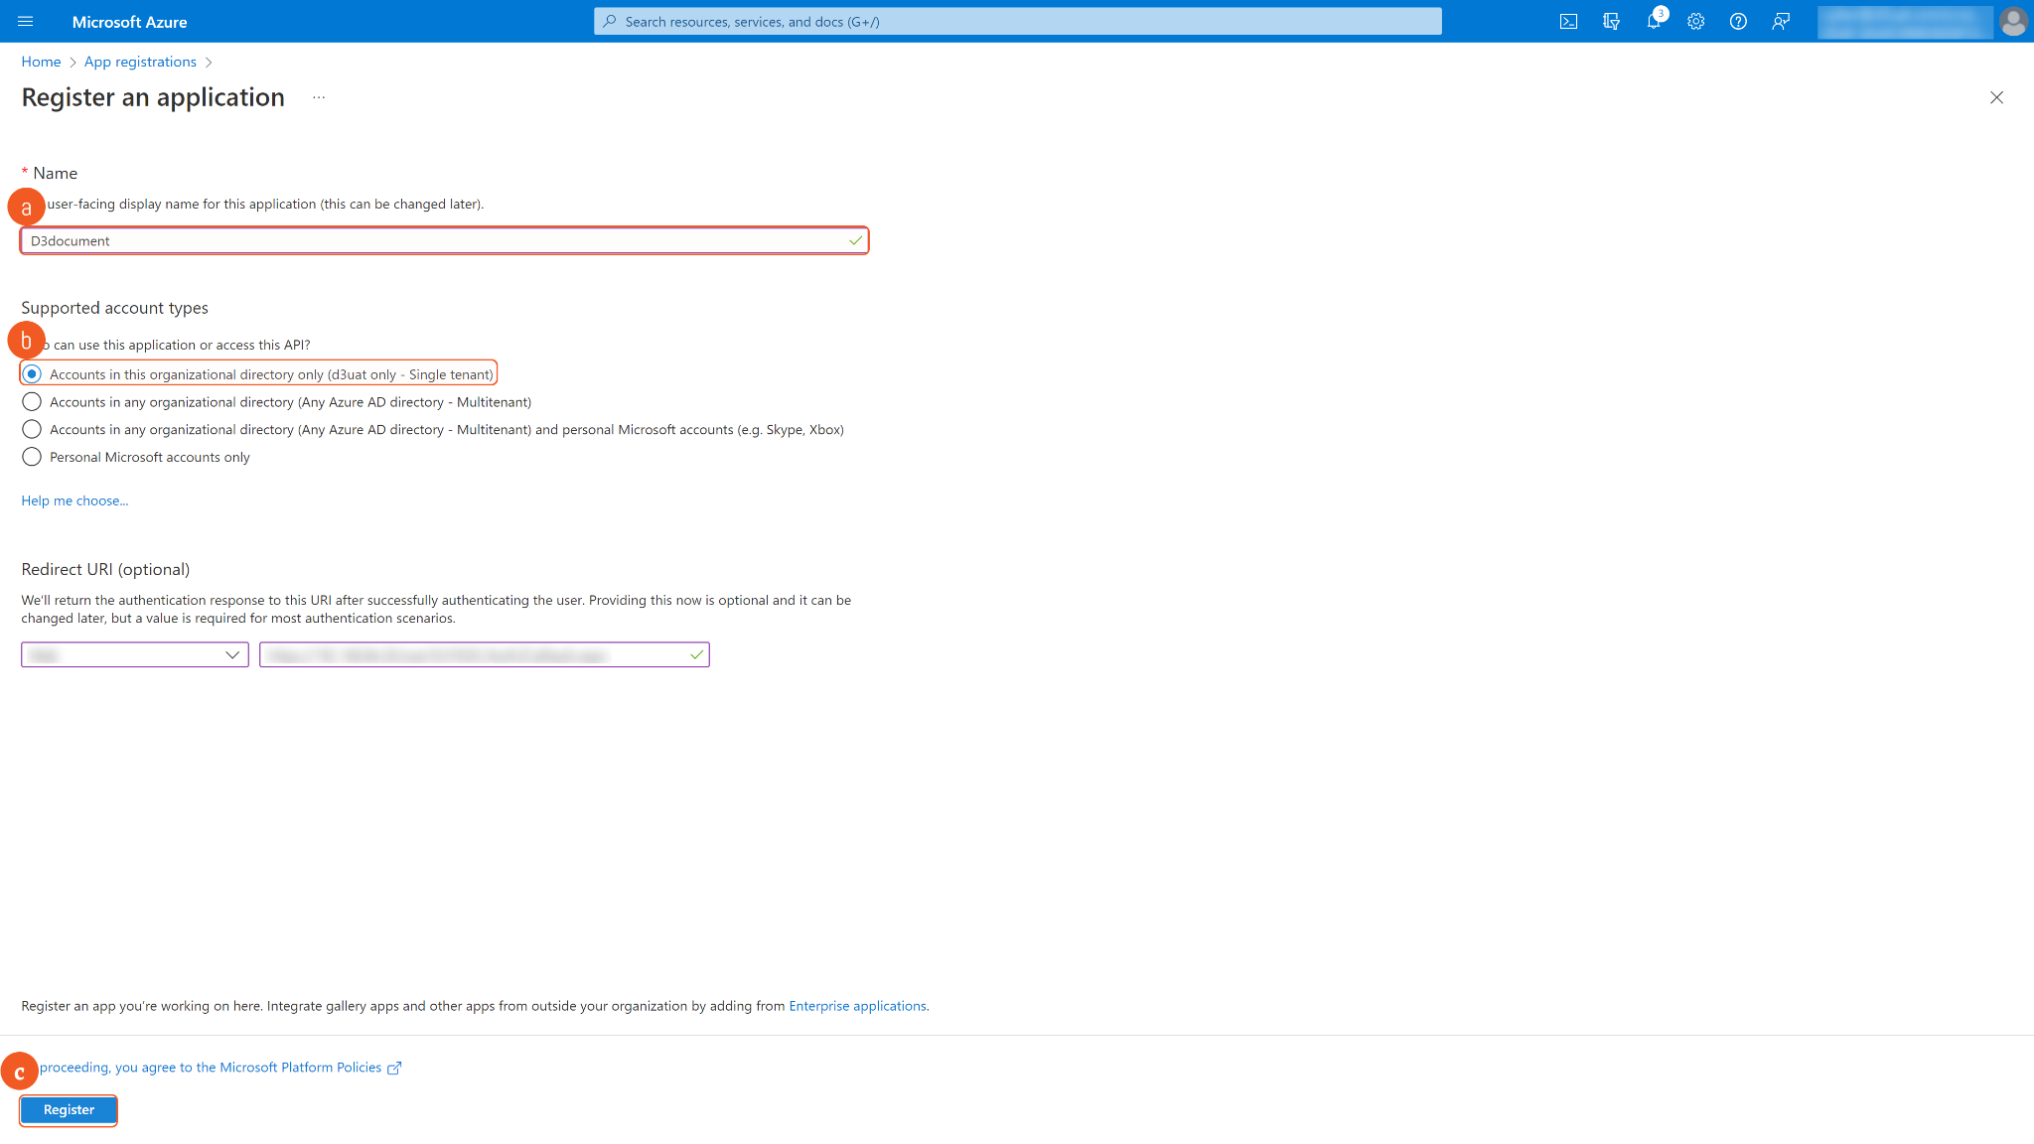Select Single tenant accounts option
The image size is (2034, 1144).
click(x=32, y=374)
